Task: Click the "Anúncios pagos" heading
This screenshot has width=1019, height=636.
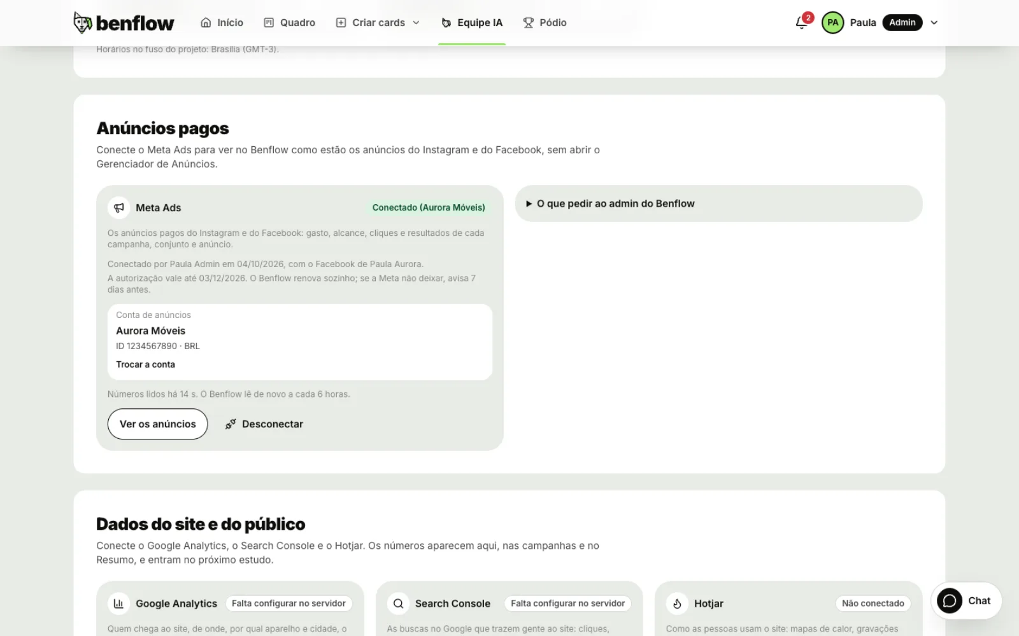Action: (162, 128)
